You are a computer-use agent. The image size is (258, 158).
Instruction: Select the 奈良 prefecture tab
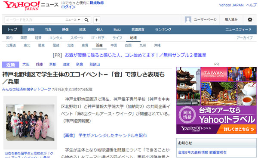click(79, 64)
